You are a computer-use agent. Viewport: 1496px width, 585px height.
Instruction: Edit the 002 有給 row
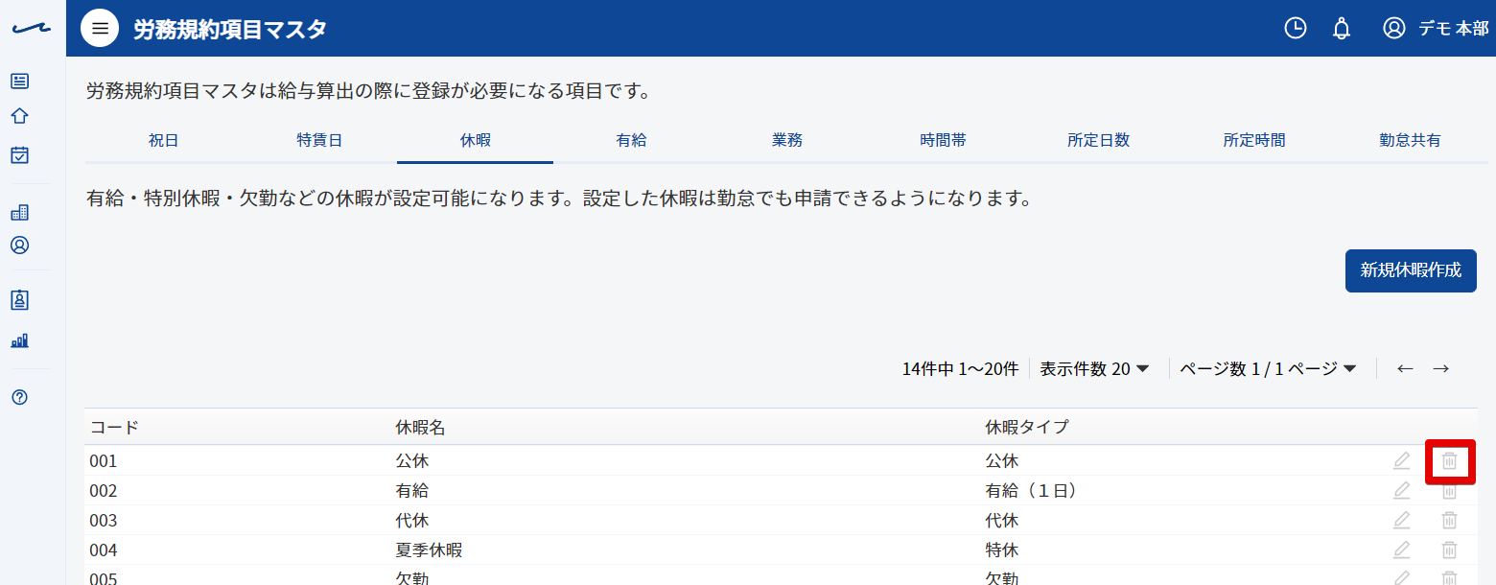(1402, 490)
